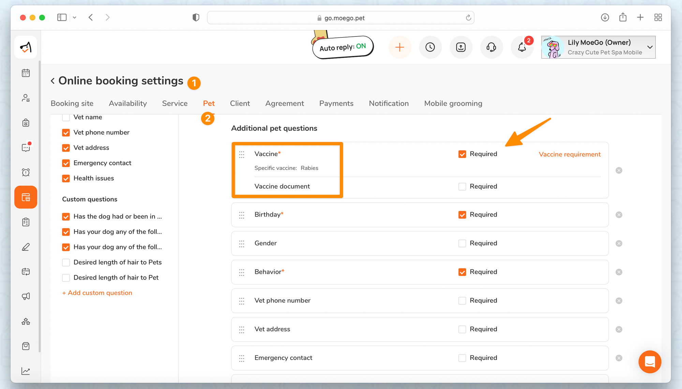Screen dimensions: 682x389
Task: Open the megaphone marketing icon in sidebar
Action: point(26,296)
